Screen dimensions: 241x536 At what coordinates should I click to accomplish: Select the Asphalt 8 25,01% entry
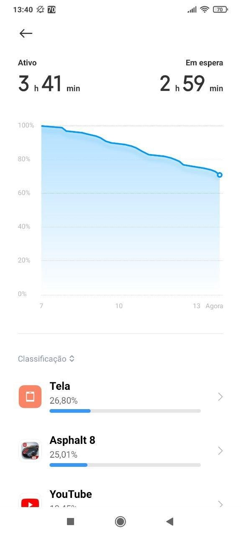[x=120, y=451]
